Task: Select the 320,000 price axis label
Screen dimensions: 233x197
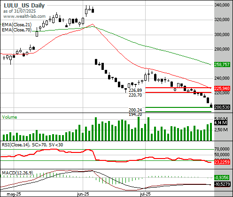Action: point(222,20)
